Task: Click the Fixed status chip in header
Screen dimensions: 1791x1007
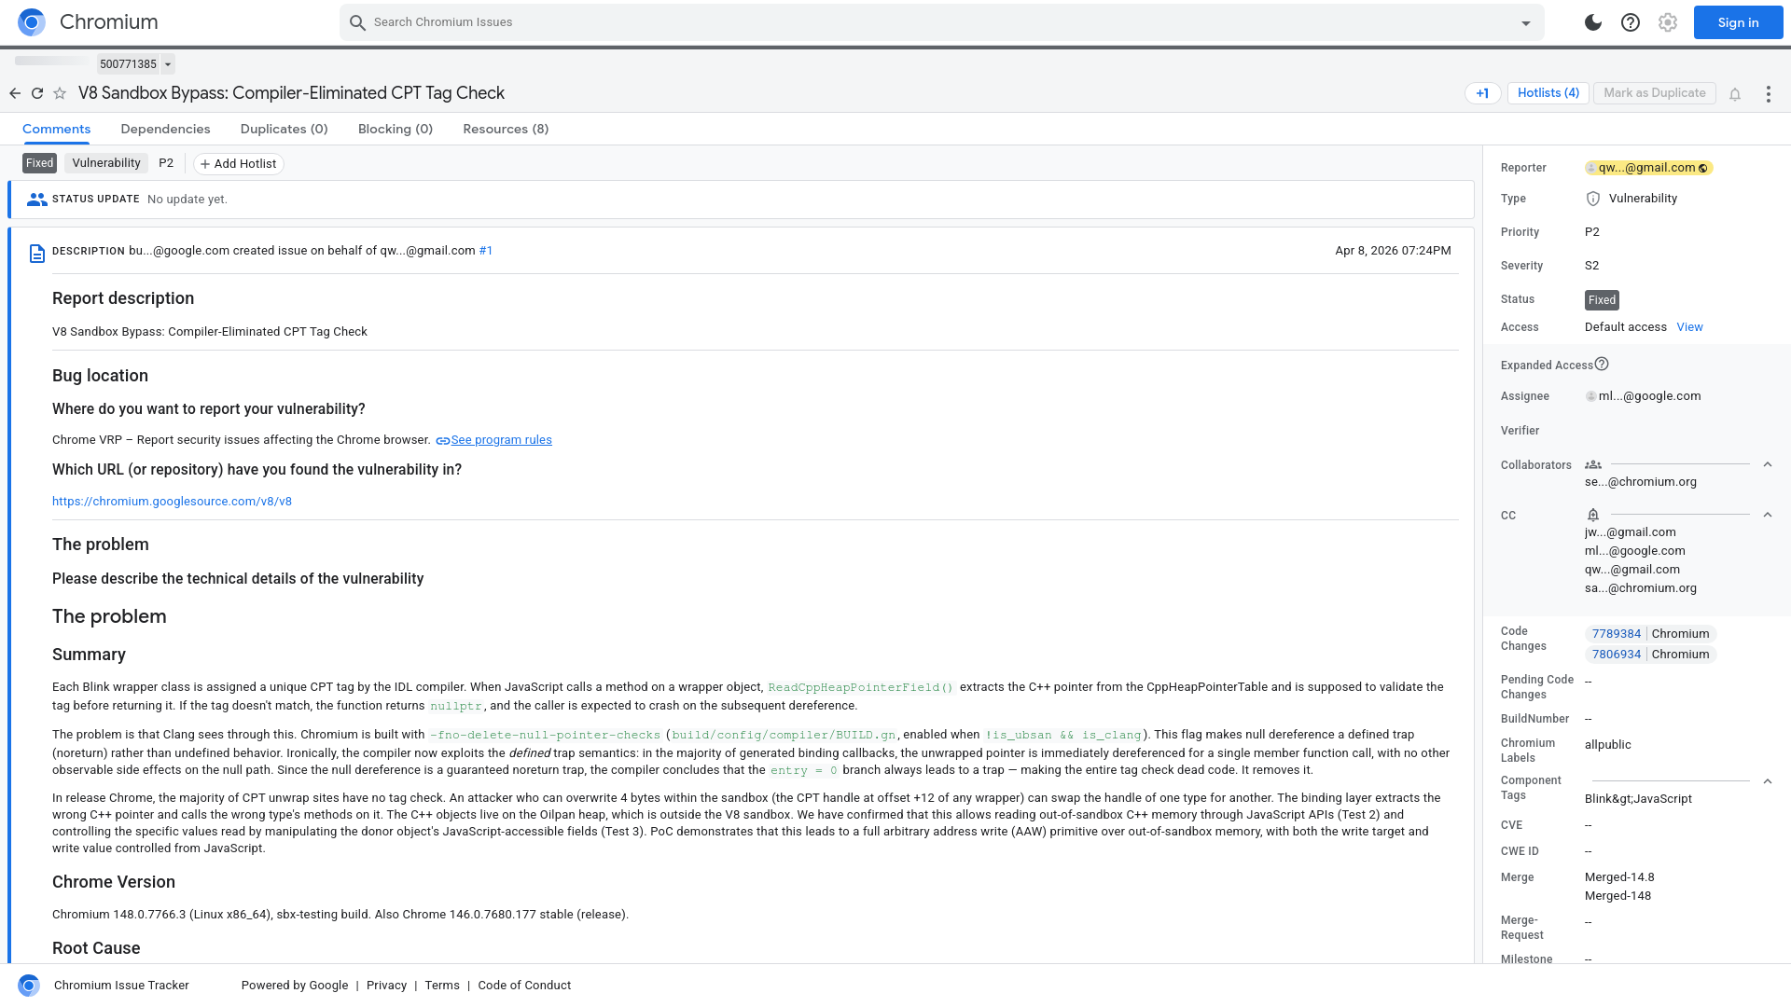Action: [x=39, y=163]
